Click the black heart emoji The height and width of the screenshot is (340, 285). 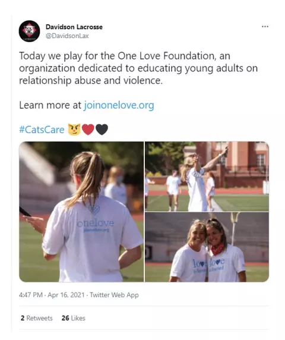(102, 130)
